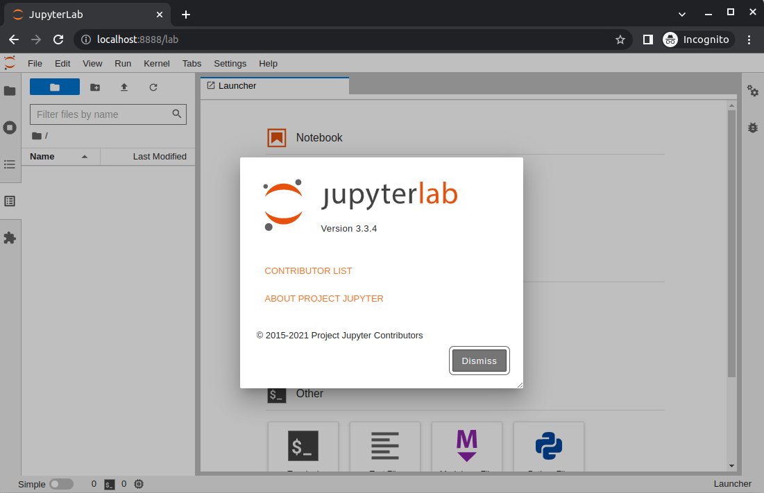This screenshot has width=764, height=493.
Task: Open the Debugger bug icon panel
Action: [753, 128]
